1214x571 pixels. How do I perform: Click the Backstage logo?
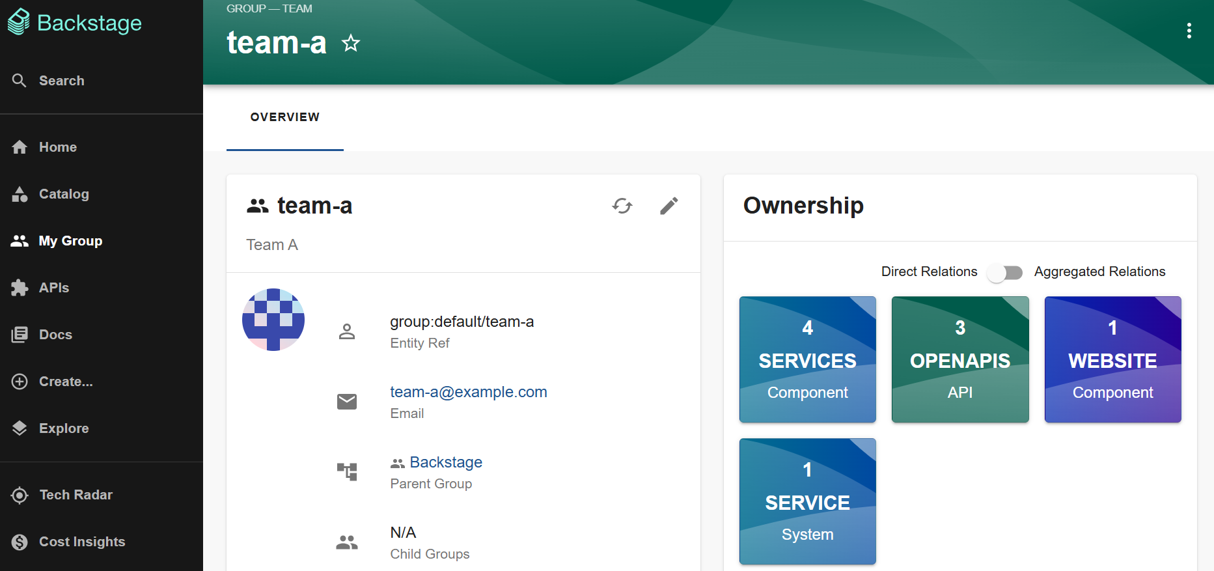[75, 23]
